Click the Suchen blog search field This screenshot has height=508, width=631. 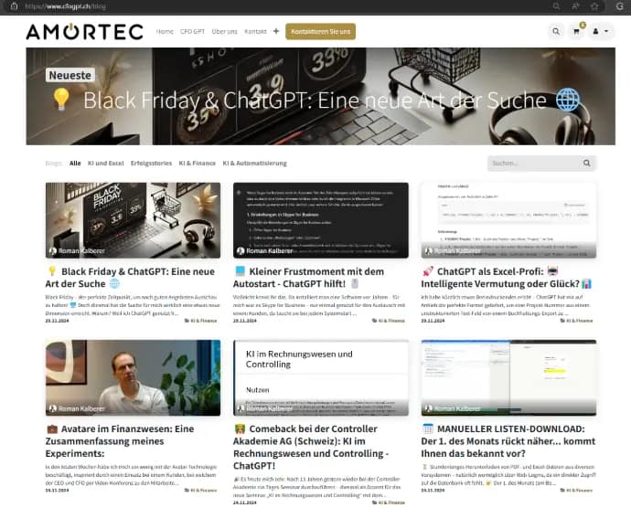(x=533, y=164)
